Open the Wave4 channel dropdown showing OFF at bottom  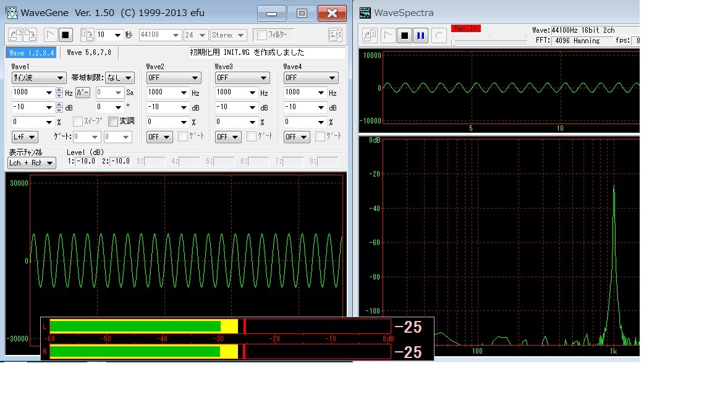point(297,137)
